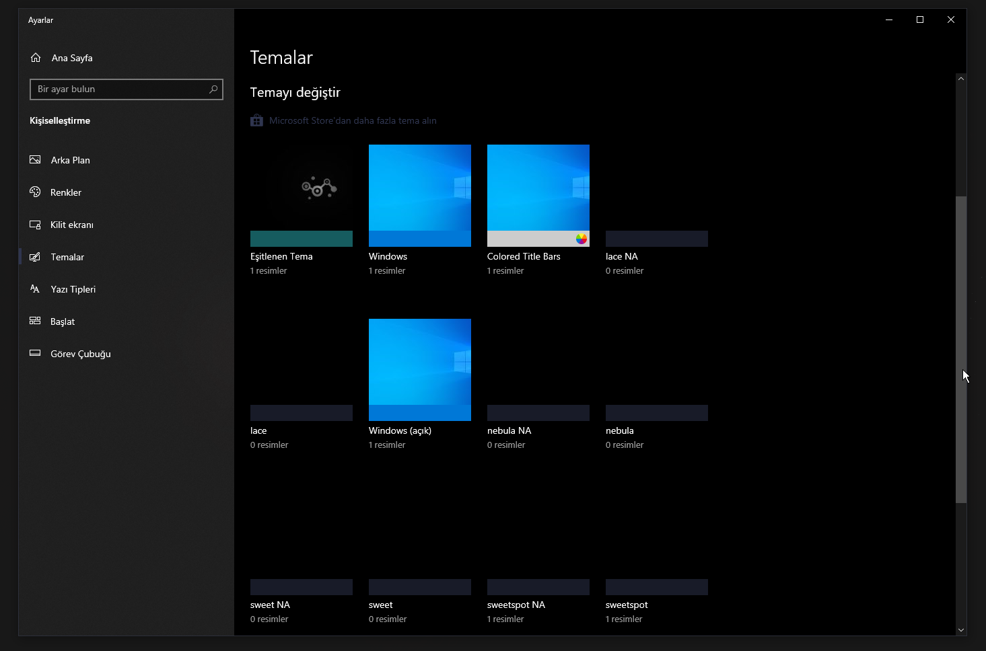Image resolution: width=986 pixels, height=651 pixels.
Task: Click the scrollbar up arrow
Action: [x=961, y=79]
